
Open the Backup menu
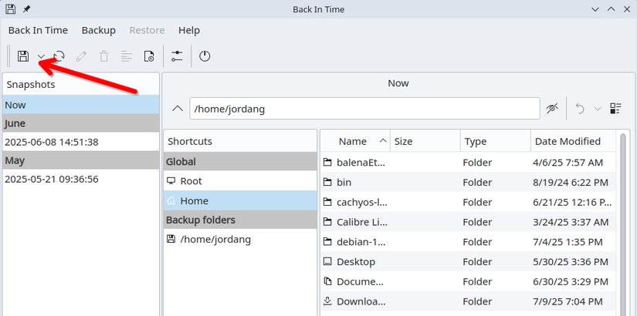98,30
